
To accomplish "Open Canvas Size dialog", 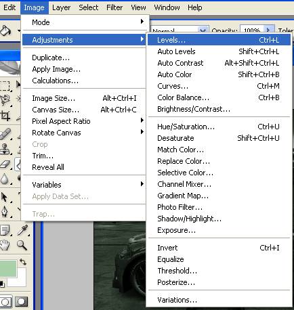I will coord(84,110).
